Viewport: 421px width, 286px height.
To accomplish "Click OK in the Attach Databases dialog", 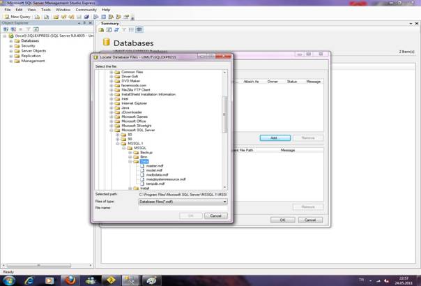I will (x=282, y=220).
